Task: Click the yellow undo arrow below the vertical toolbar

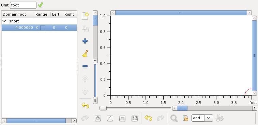Action: pos(85,106)
